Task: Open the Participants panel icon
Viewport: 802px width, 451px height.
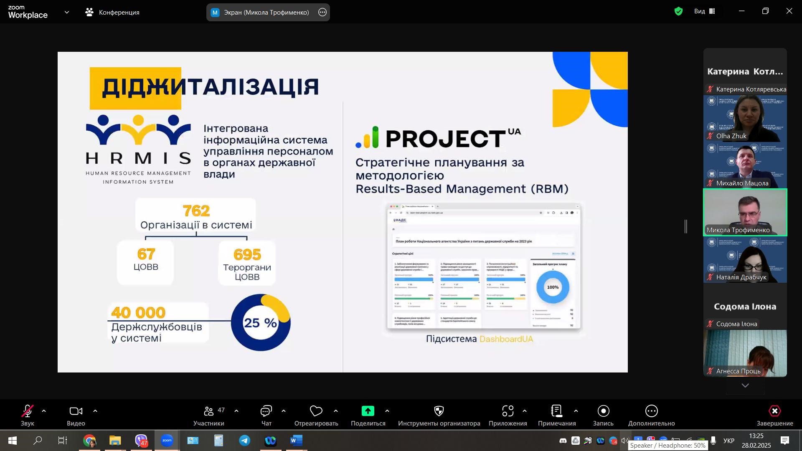Action: pyautogui.click(x=209, y=411)
